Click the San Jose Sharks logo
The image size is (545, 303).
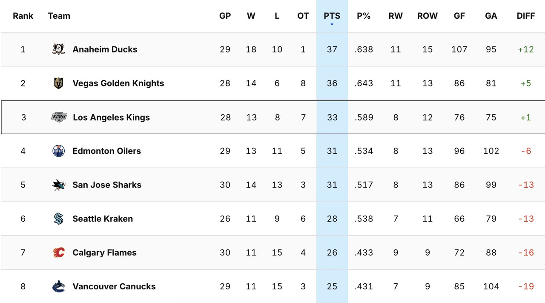click(59, 185)
